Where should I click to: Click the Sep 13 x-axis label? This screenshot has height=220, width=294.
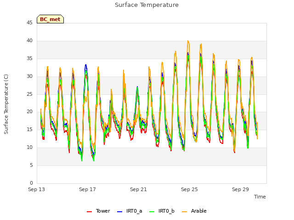tap(37, 189)
